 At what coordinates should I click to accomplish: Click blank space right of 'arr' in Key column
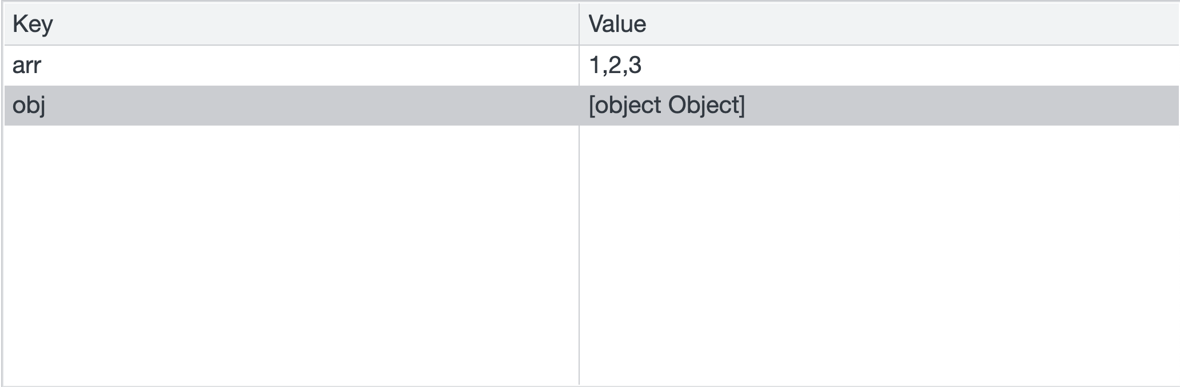pyautogui.click(x=310, y=65)
